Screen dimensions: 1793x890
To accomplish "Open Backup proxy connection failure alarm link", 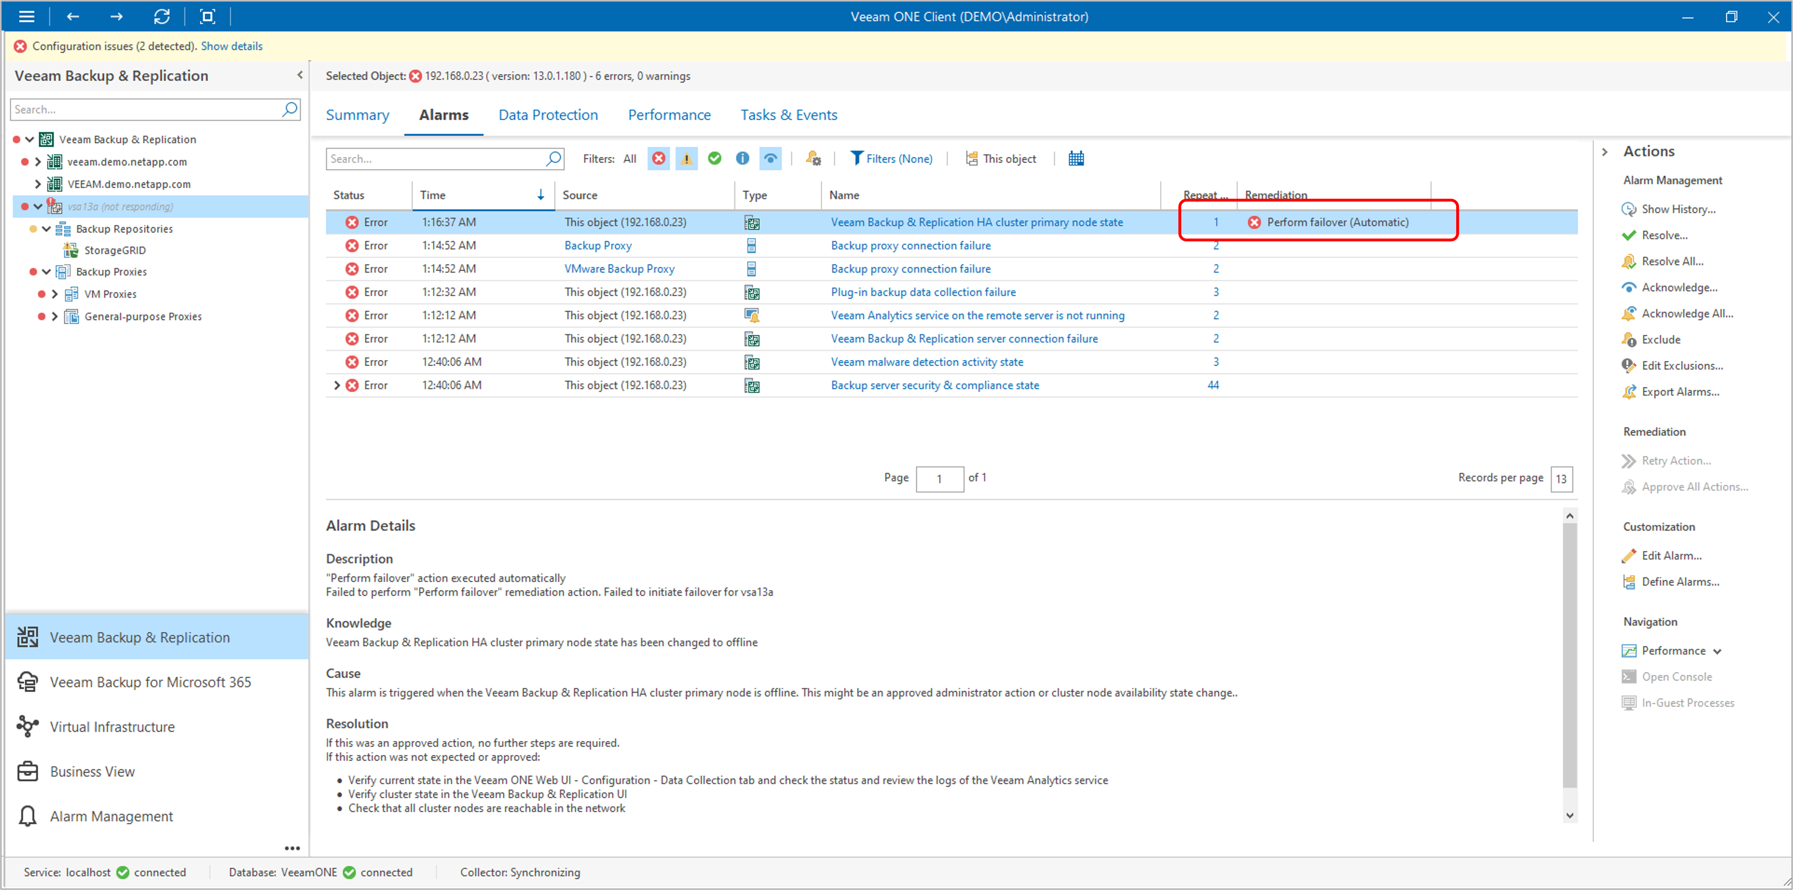I will (x=910, y=245).
